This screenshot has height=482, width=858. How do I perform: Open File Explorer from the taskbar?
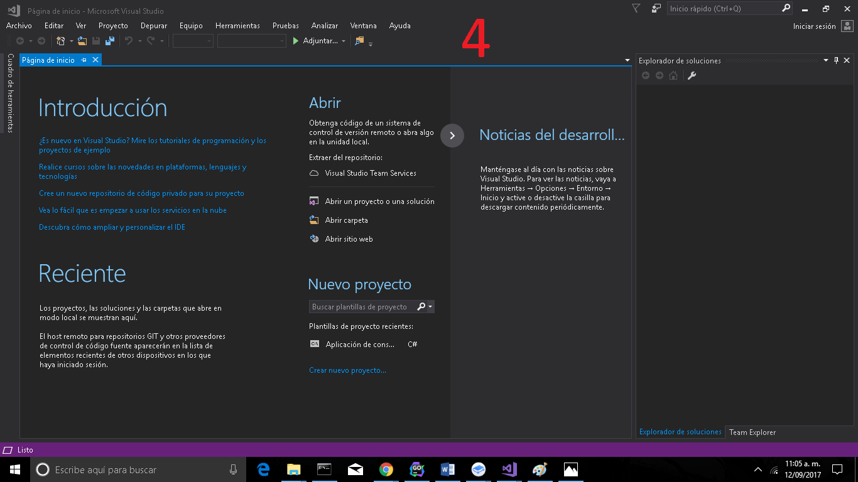[293, 469]
